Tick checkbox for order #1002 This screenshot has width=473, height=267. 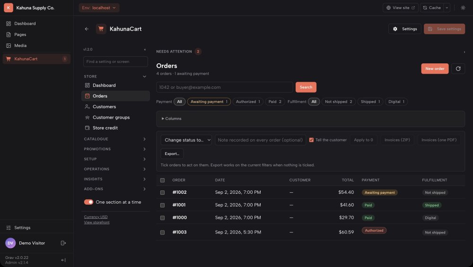pos(162,192)
